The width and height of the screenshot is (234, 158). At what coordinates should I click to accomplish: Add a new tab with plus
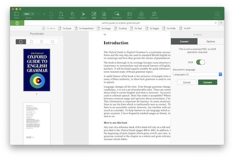[x=221, y=23]
